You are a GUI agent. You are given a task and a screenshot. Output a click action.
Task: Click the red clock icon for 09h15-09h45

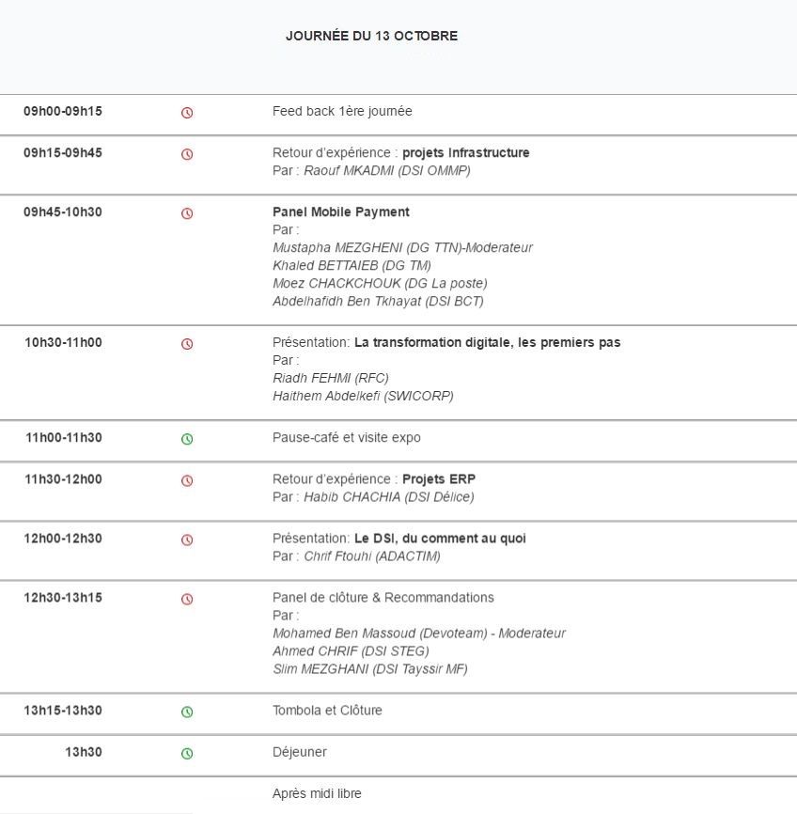click(187, 154)
